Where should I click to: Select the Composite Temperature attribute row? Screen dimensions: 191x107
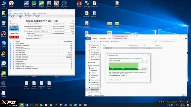41,45
